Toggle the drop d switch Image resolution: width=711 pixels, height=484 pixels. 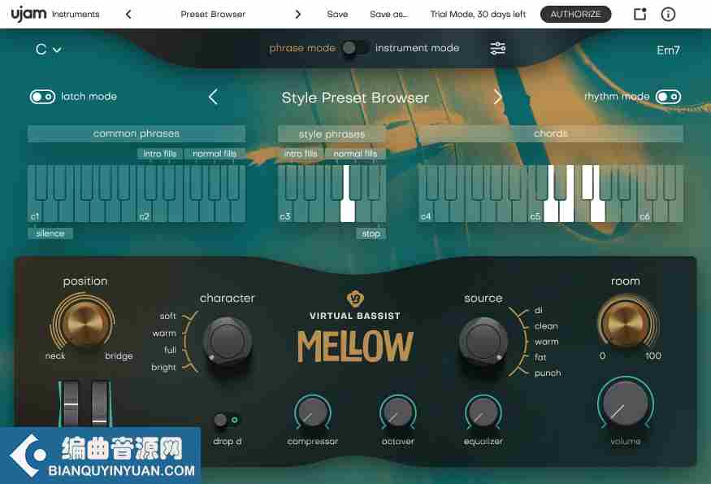228,420
